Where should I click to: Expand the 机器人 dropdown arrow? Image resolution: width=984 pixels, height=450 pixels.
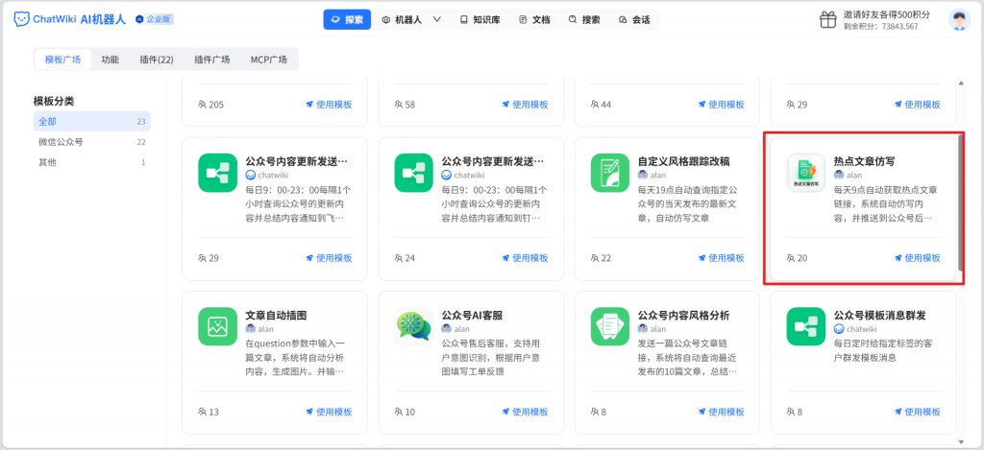coord(437,19)
